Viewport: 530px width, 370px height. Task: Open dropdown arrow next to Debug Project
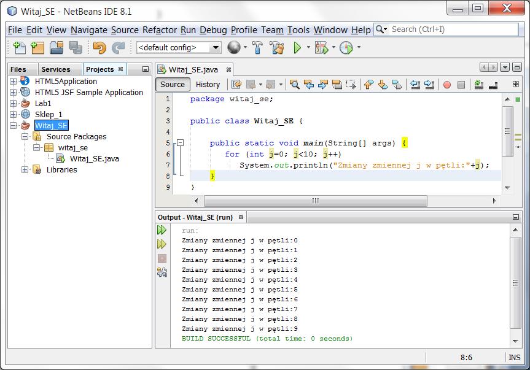pos(333,47)
